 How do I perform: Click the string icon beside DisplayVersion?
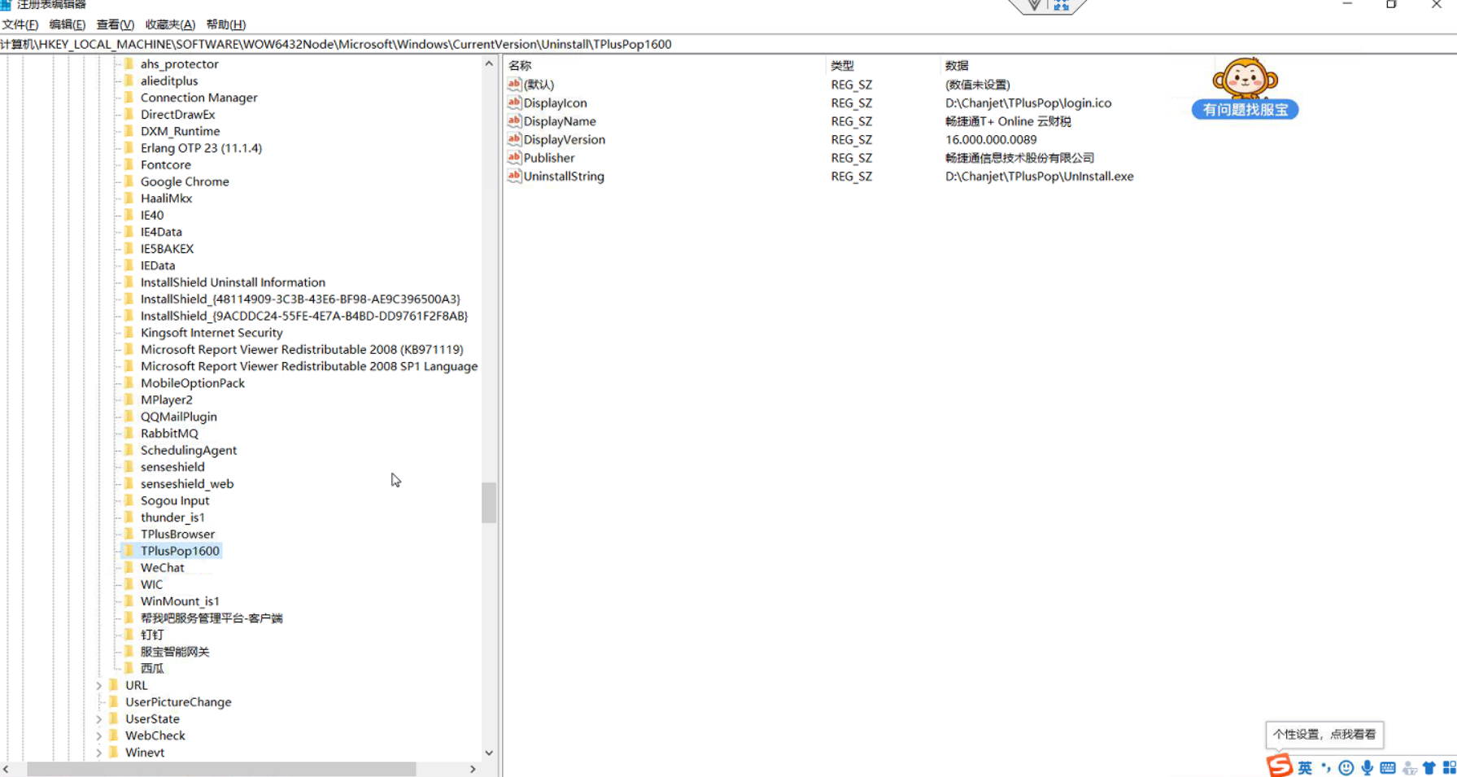(x=514, y=139)
